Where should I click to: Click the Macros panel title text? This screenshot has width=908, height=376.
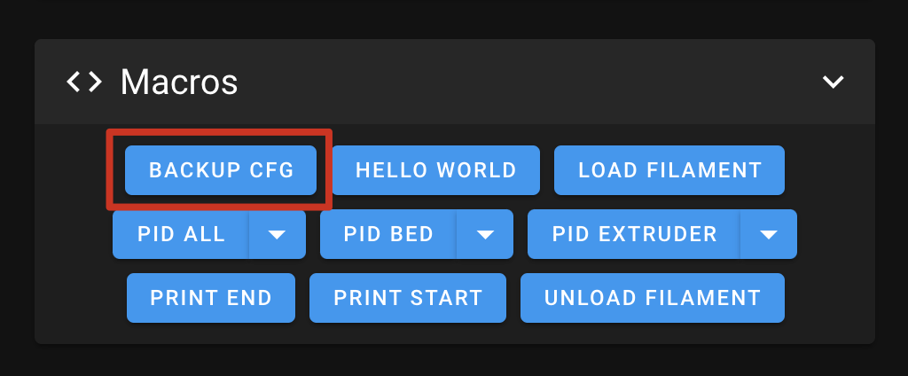[x=179, y=82]
